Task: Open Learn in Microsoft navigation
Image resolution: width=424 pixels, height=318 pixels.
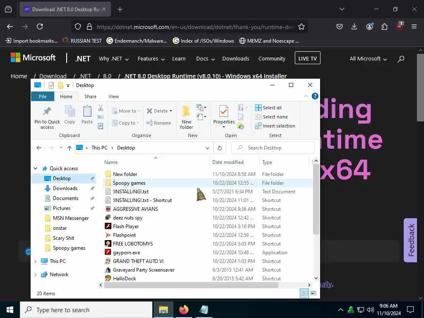Action: [x=179, y=59]
